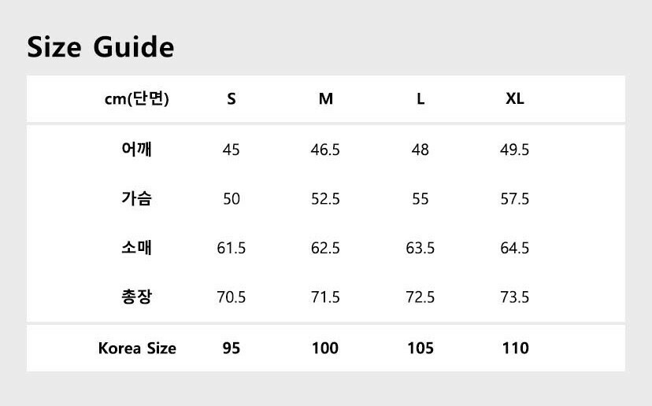This screenshot has height=406, width=652.
Task: Click chest value 50 for S
Action: point(232,199)
